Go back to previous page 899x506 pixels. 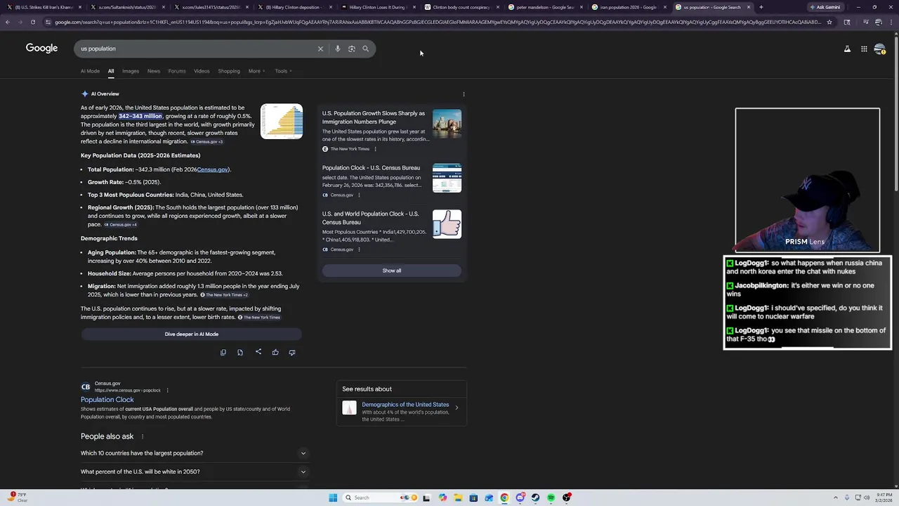pos(7,22)
